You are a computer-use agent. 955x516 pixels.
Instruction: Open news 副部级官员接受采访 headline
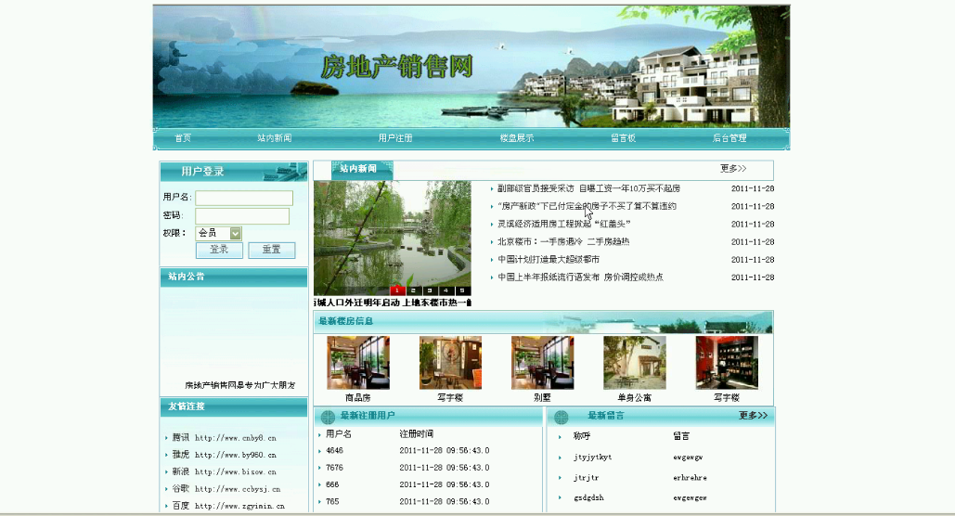[x=588, y=188]
